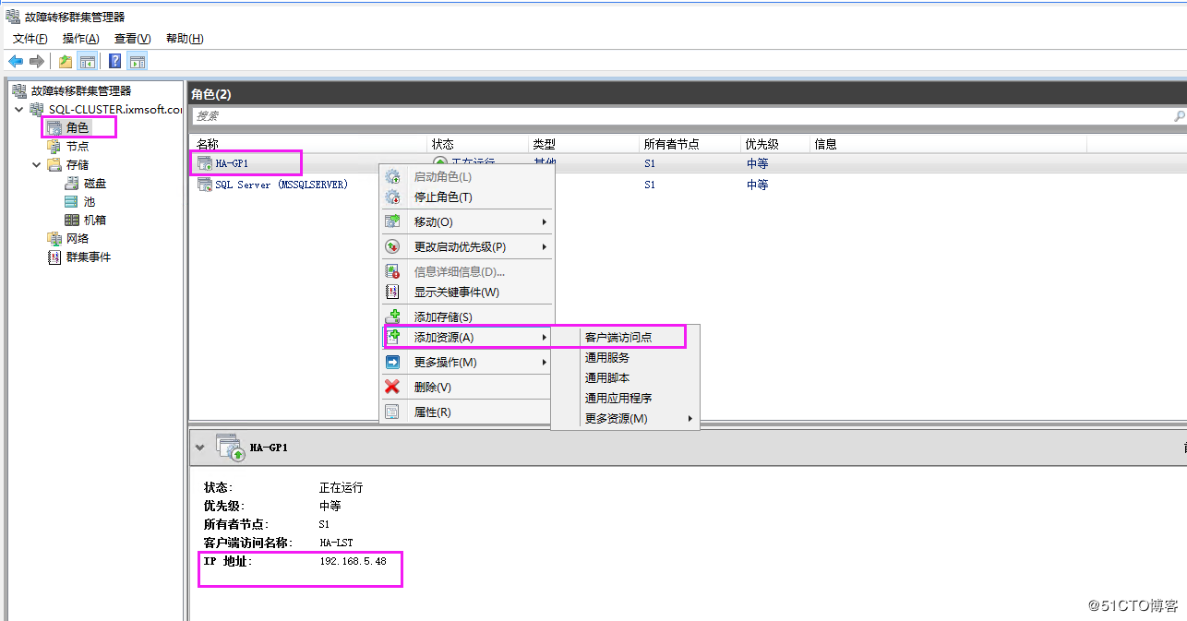
Task: Click the forward navigation arrow icon
Action: pos(36,61)
